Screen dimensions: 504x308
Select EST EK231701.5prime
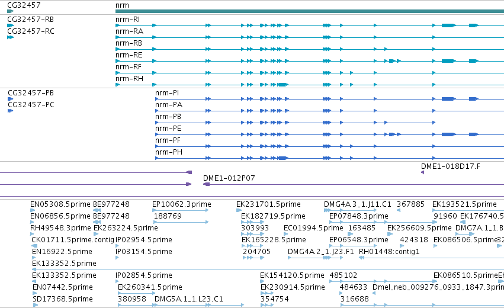(268, 204)
